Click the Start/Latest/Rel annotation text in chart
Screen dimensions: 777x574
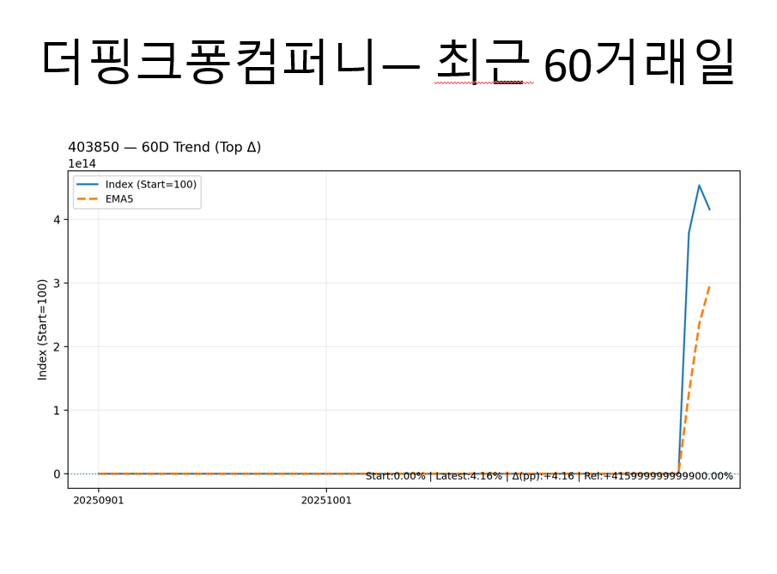[549, 476]
